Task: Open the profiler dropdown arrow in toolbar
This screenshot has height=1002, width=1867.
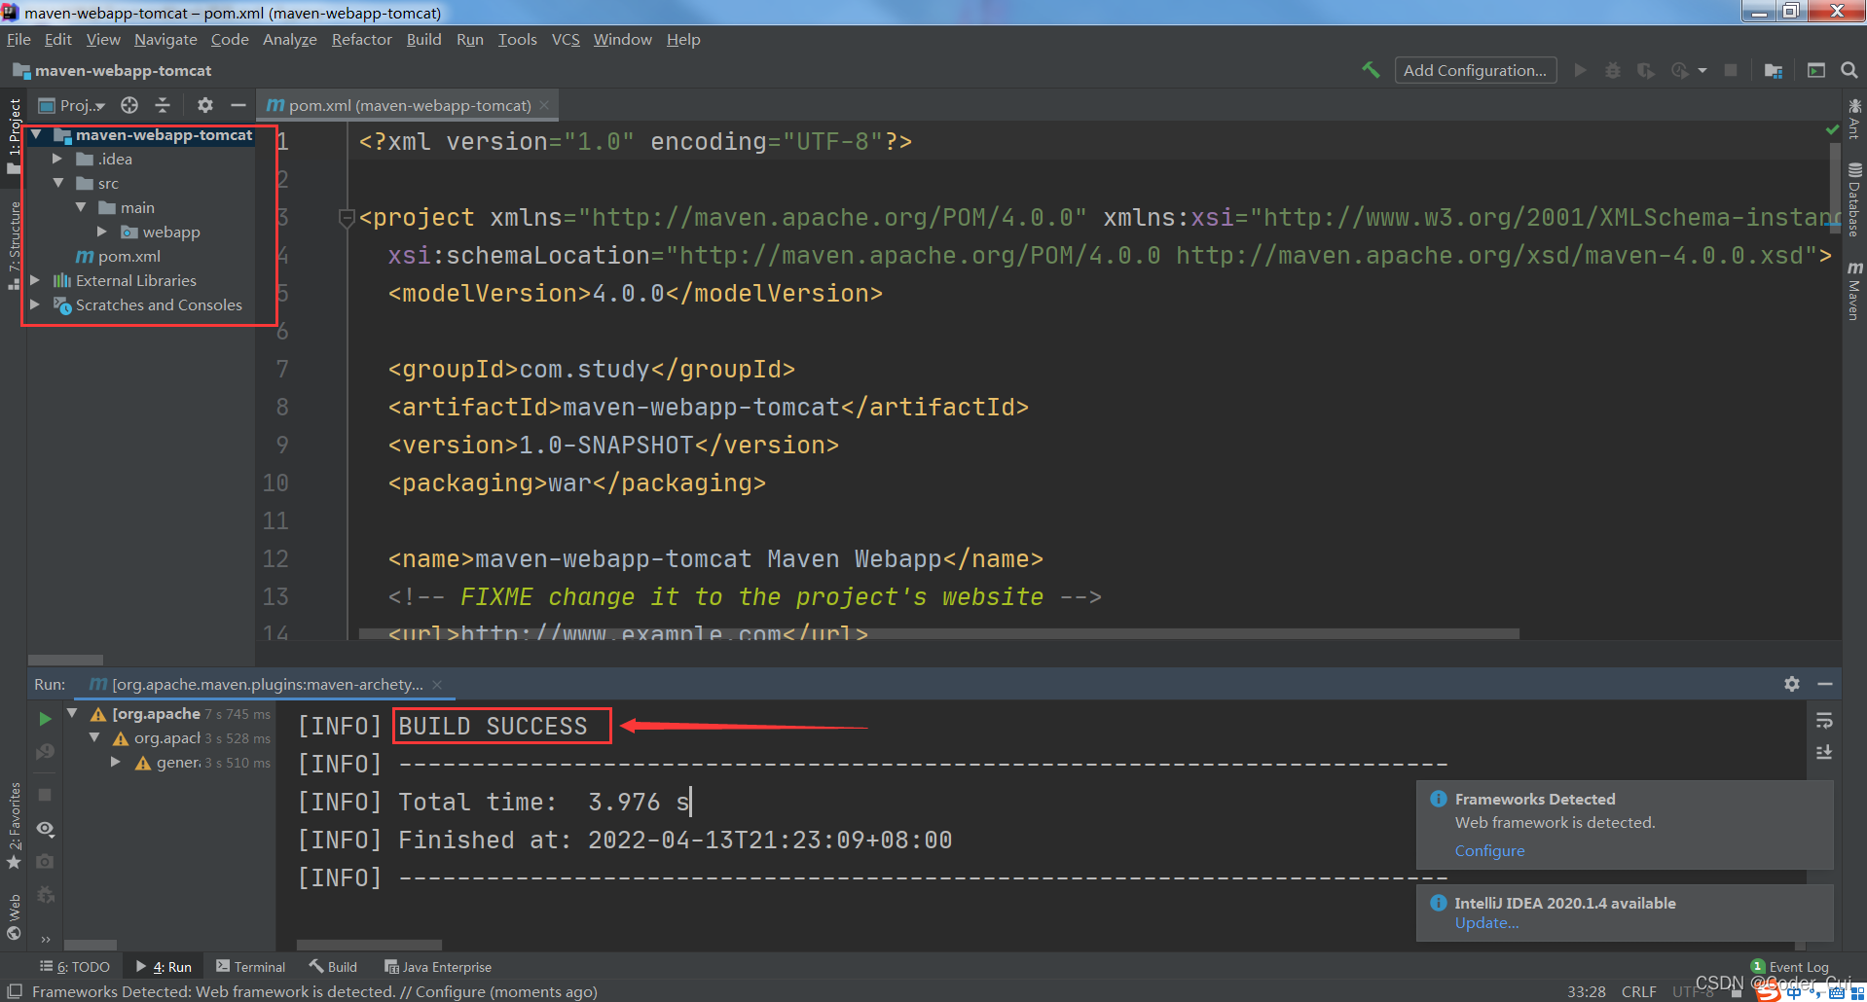Action: coord(1702,70)
